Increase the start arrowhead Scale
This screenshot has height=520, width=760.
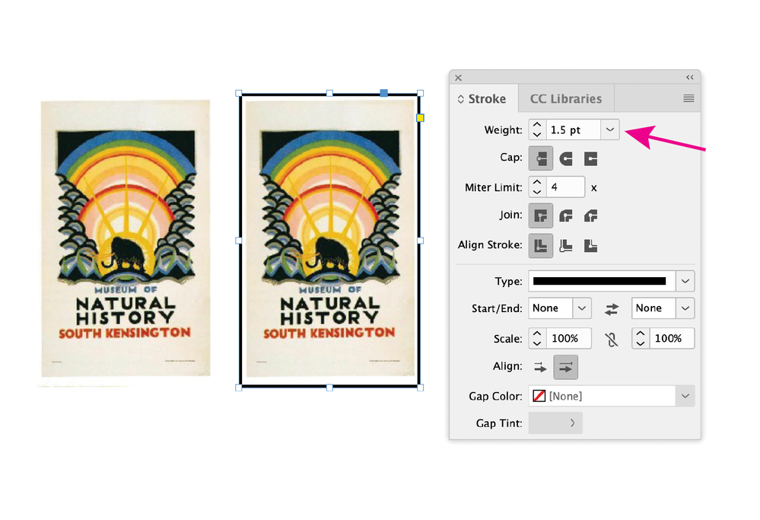[x=537, y=333]
